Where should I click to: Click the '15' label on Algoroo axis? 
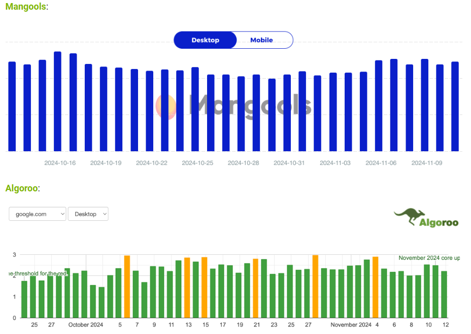click(206, 325)
